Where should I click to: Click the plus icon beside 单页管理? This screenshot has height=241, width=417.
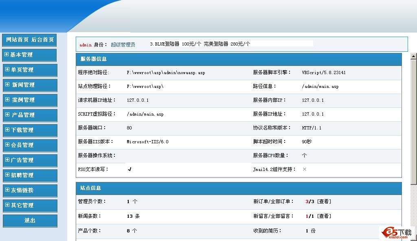[7, 70]
